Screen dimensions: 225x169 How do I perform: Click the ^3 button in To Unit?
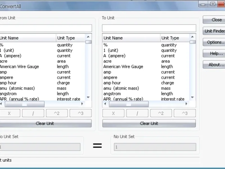185,113
